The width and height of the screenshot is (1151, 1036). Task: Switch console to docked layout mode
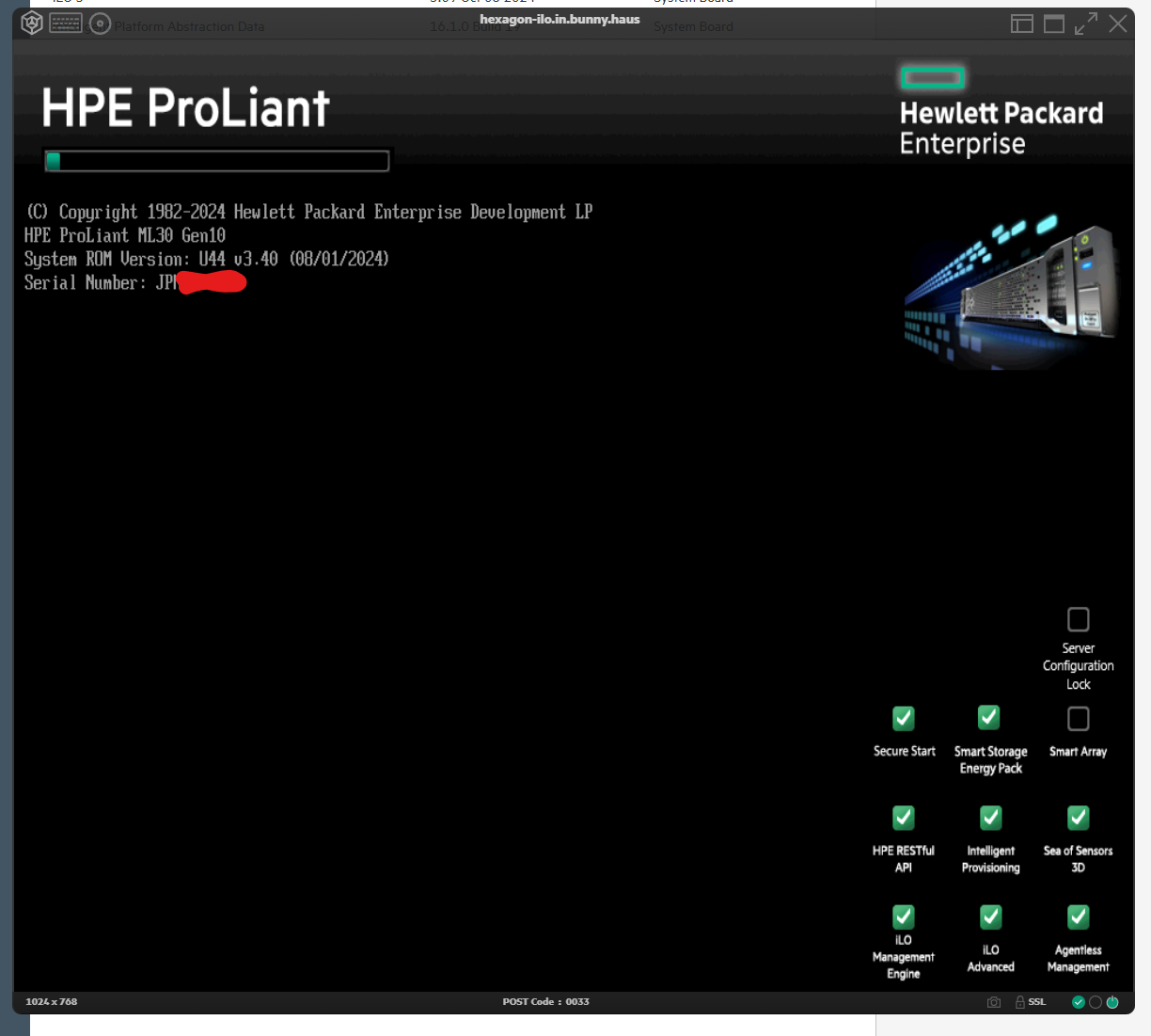click(1022, 24)
